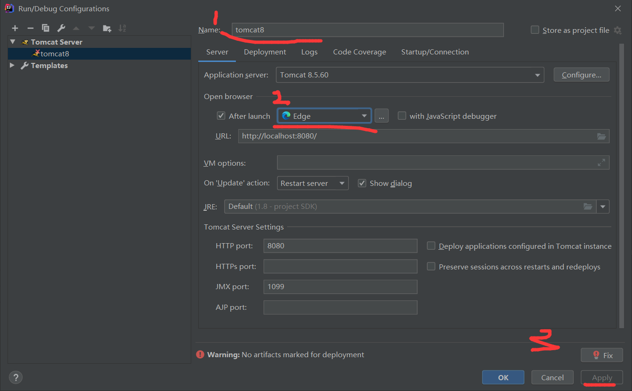The height and width of the screenshot is (391, 632).
Task: Open the Edge browser dropdown
Action: click(x=324, y=116)
